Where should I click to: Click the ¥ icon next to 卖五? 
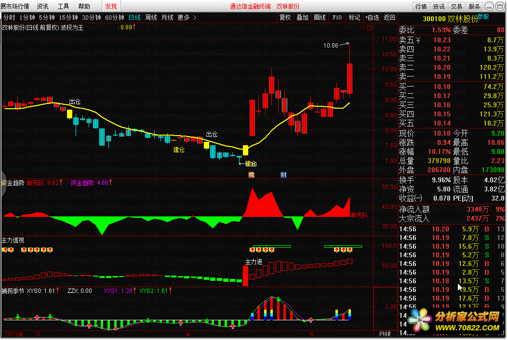click(x=418, y=40)
